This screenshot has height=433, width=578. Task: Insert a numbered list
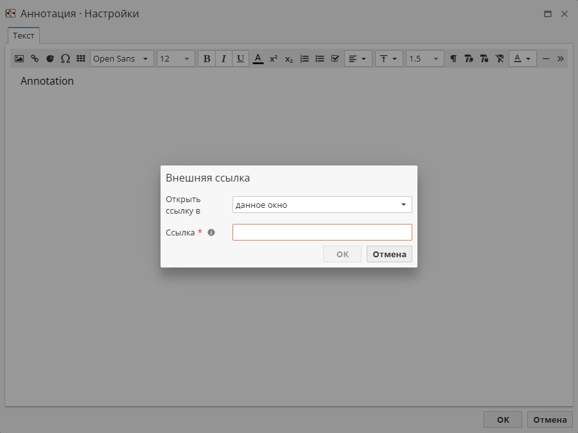[304, 58]
